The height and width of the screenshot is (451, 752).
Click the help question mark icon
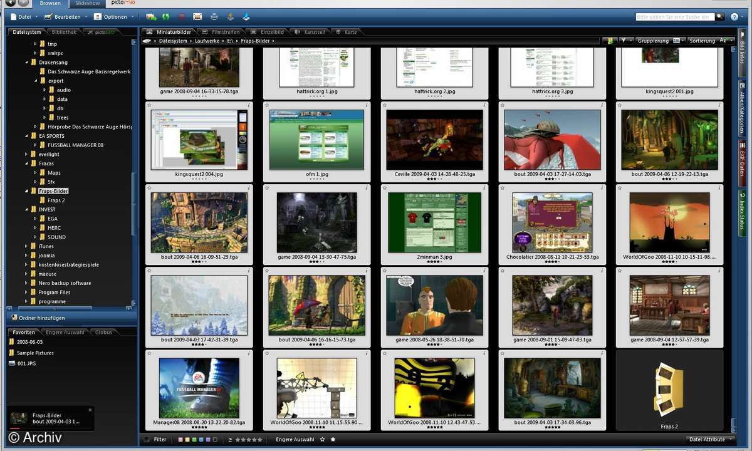click(734, 17)
